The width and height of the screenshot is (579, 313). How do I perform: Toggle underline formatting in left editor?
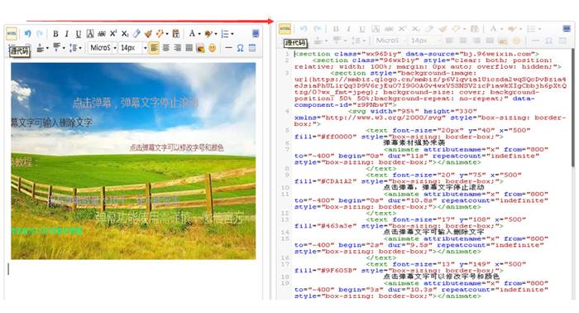79,34
